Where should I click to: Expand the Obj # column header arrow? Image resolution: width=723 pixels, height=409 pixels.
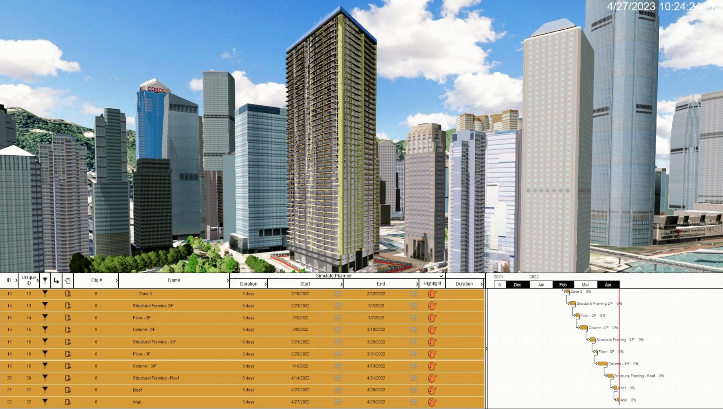[x=116, y=280]
